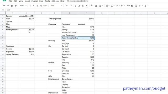Image resolution: width=168 pixels, height=94 pixels.
Task: Open text rotation dropdown
Action: tap(123, 6)
